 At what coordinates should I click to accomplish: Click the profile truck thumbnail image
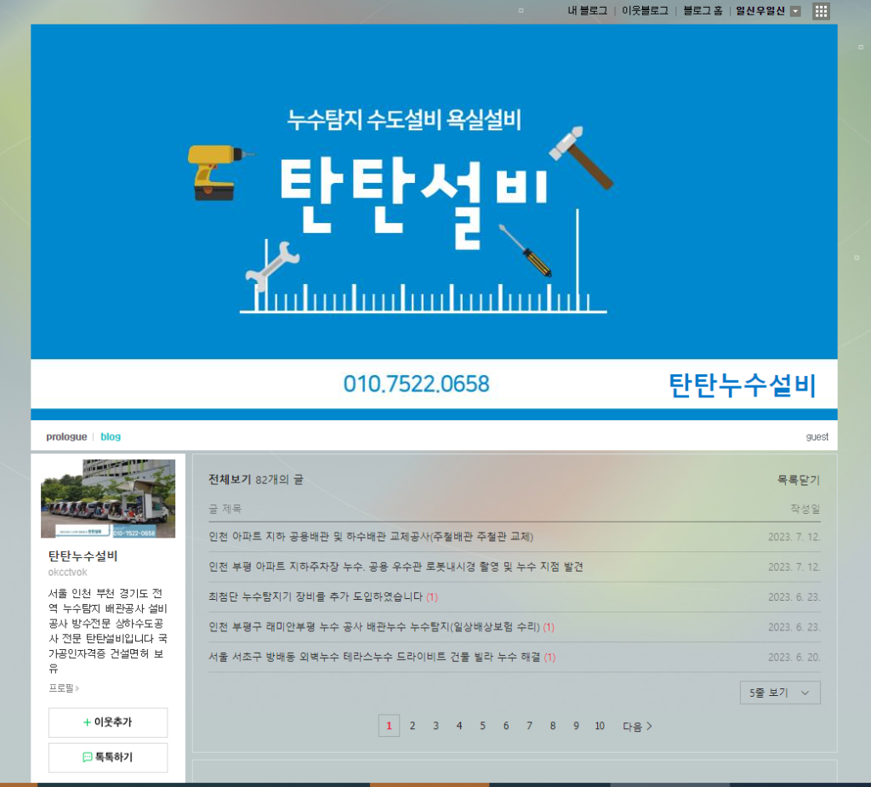pos(108,499)
